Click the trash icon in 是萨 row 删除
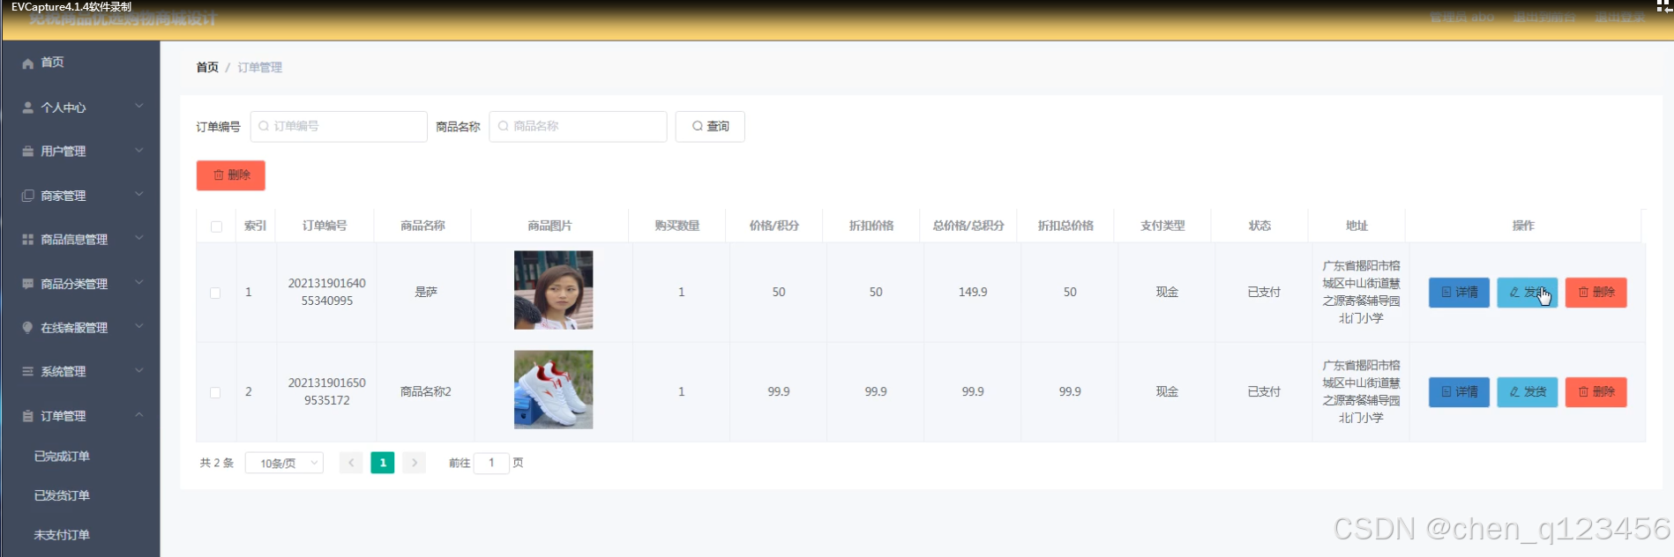This screenshot has width=1674, height=557. click(x=1583, y=293)
